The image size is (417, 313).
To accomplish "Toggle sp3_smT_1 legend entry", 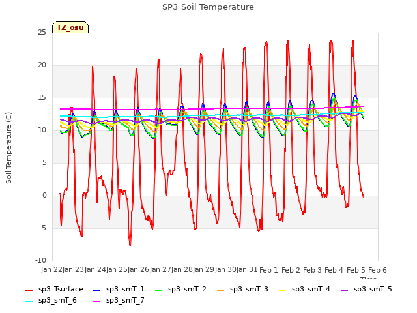I will pyautogui.click(x=119, y=290).
